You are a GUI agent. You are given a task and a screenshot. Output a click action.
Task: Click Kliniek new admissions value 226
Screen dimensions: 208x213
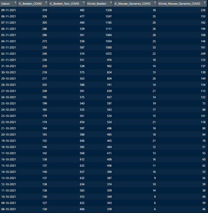coord(203,10)
